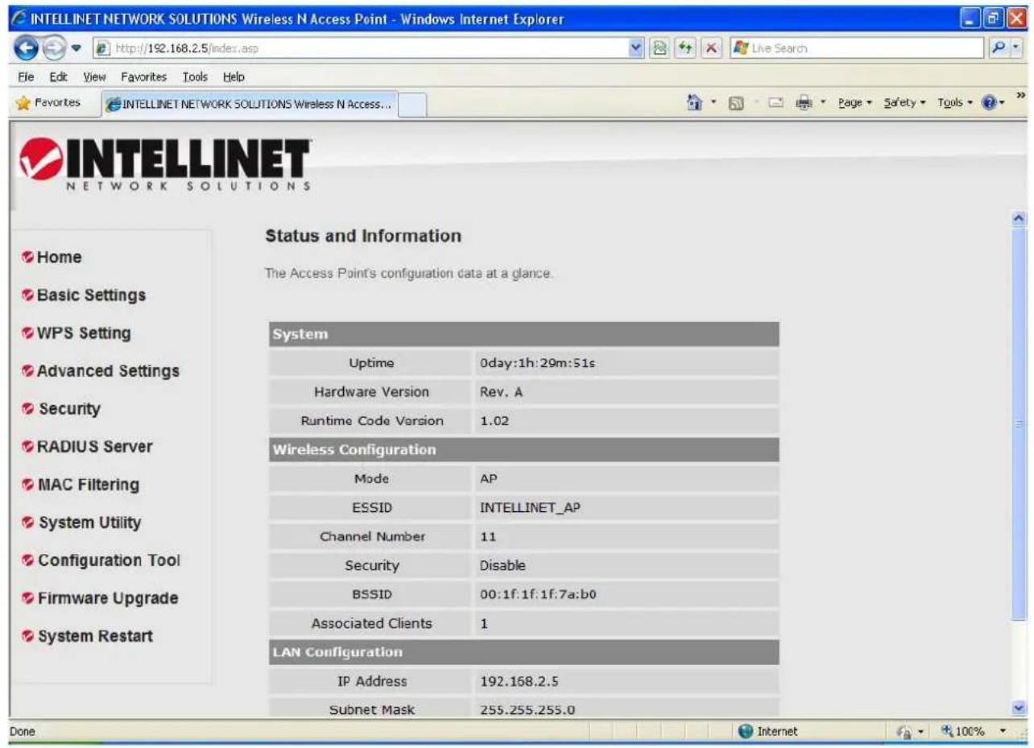Open the Favorites menu in the menu bar
The height and width of the screenshot is (748, 1034).
pos(144,76)
